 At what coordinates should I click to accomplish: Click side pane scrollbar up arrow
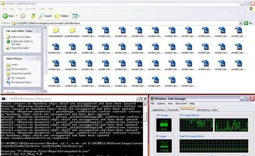point(45,27)
